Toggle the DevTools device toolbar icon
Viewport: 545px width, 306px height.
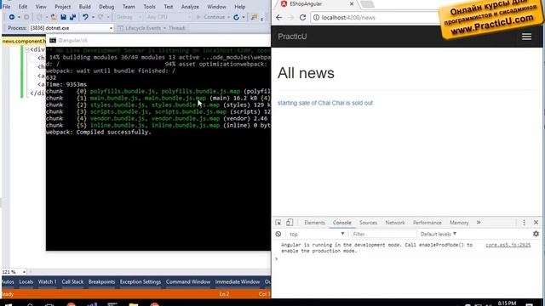290,223
